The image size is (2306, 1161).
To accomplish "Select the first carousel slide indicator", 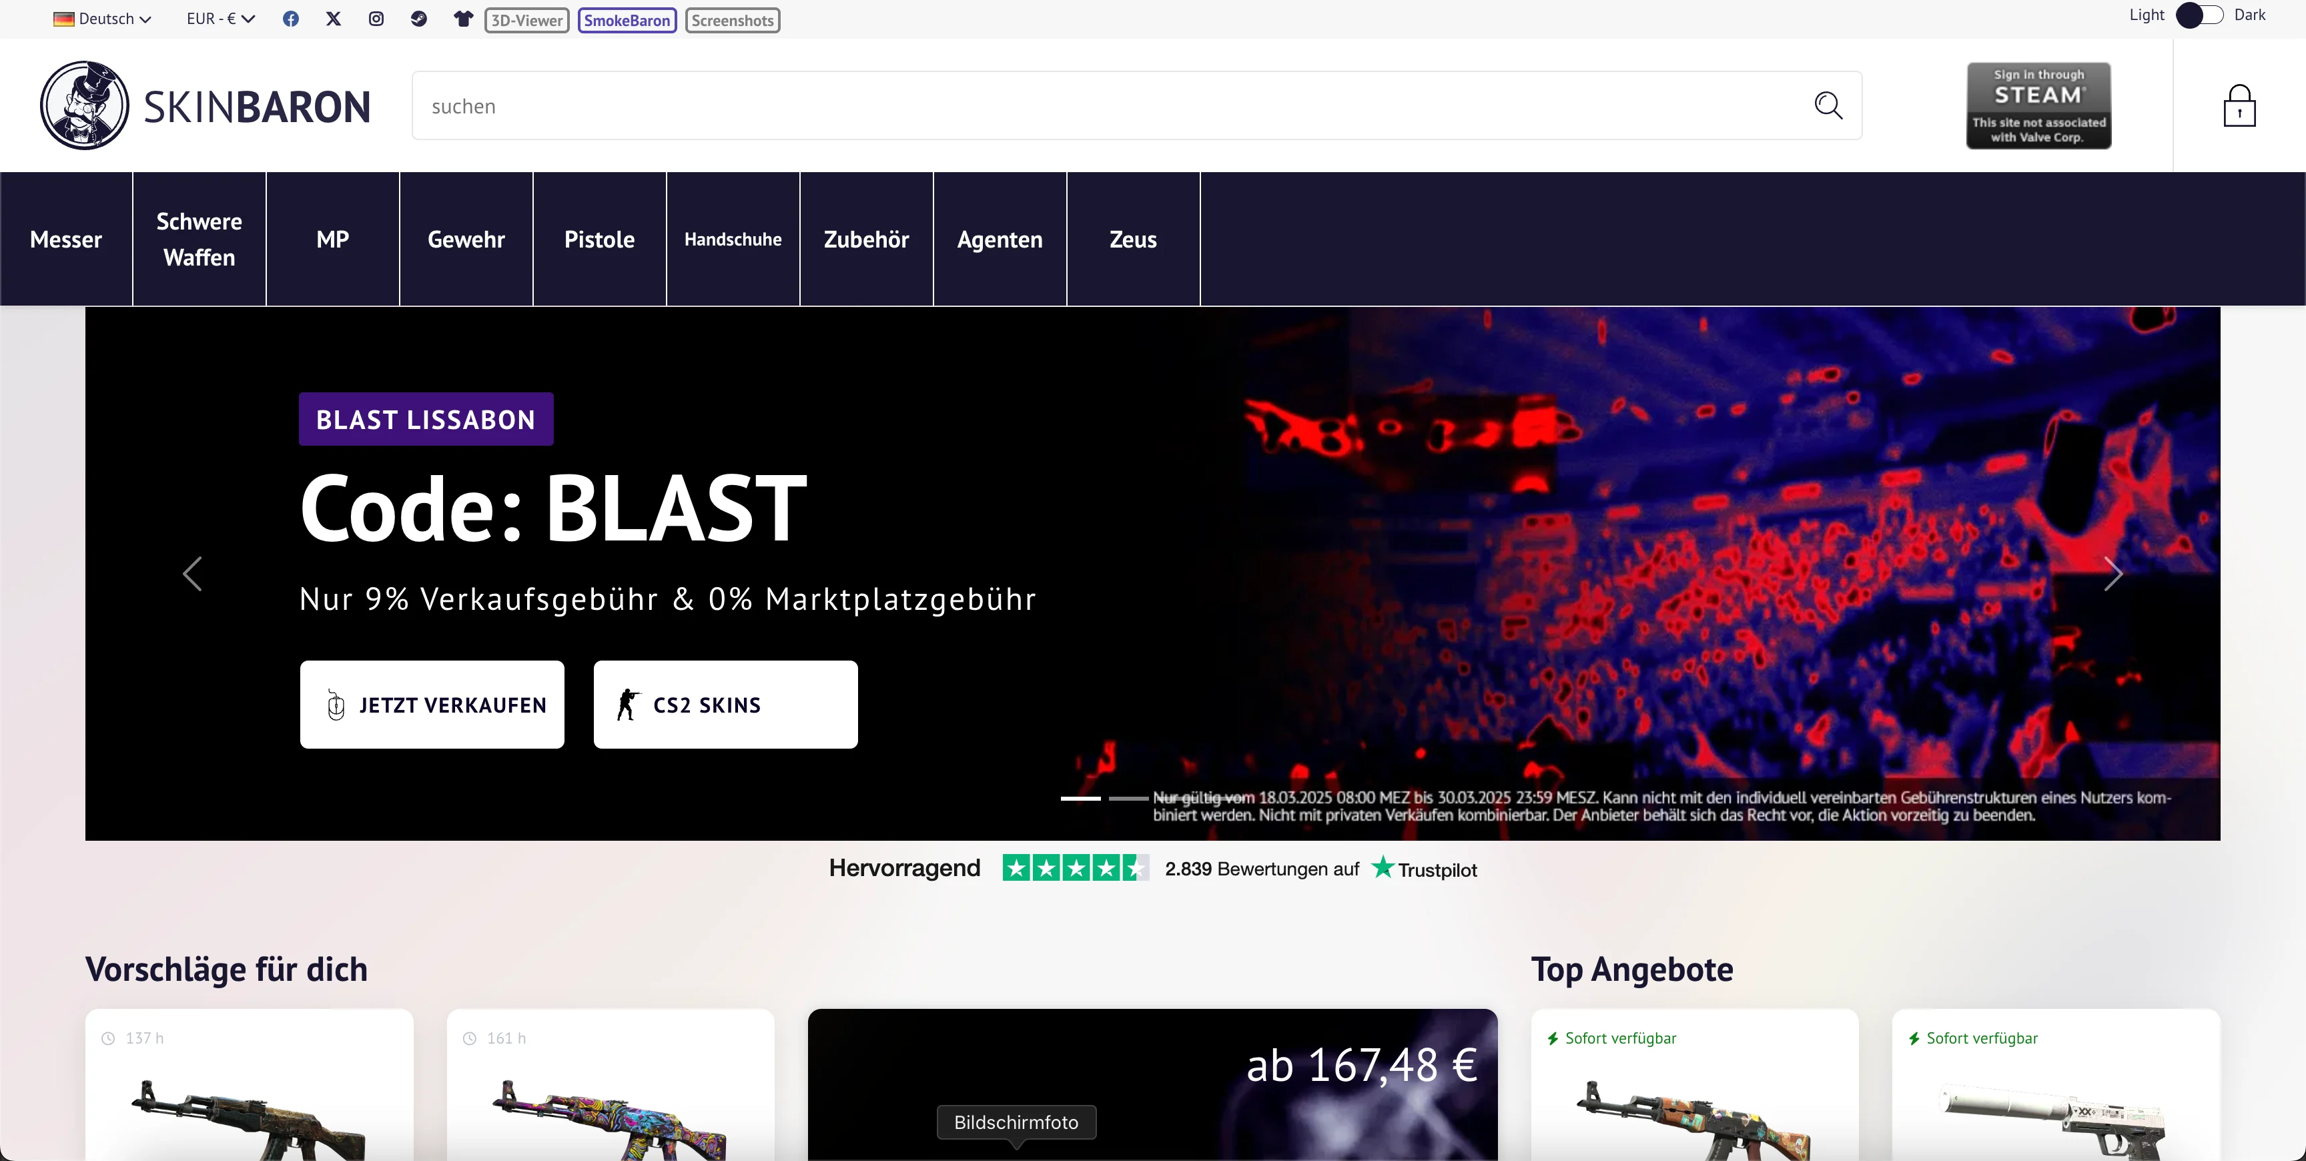I will click(1080, 797).
